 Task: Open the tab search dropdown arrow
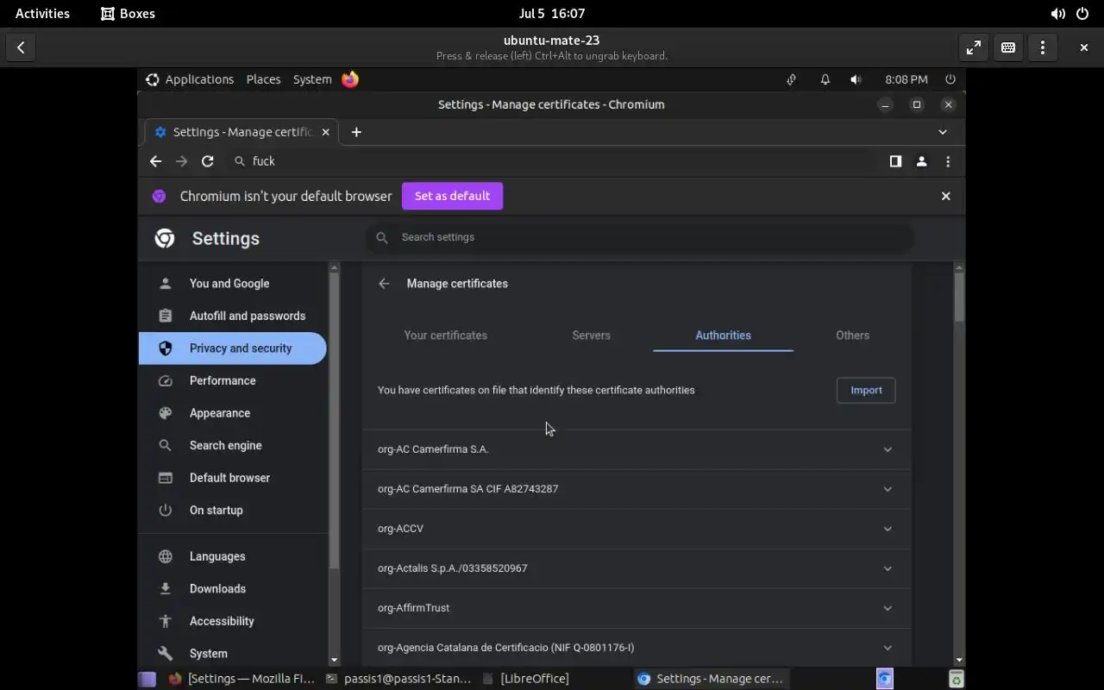(943, 132)
